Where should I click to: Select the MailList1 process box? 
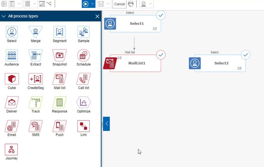tap(136, 63)
